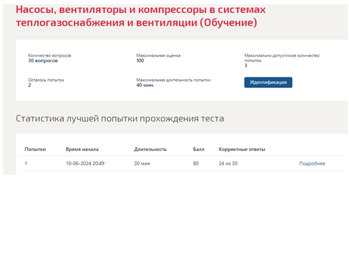Image resolution: width=349 pixels, height=277 pixels.
Task: Click the Корректные ответы column header
Action: [242, 149]
